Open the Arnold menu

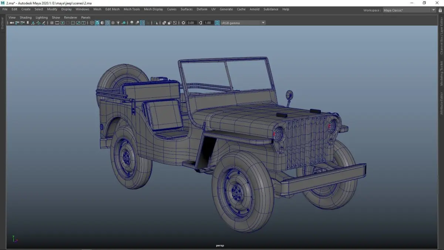click(x=255, y=9)
